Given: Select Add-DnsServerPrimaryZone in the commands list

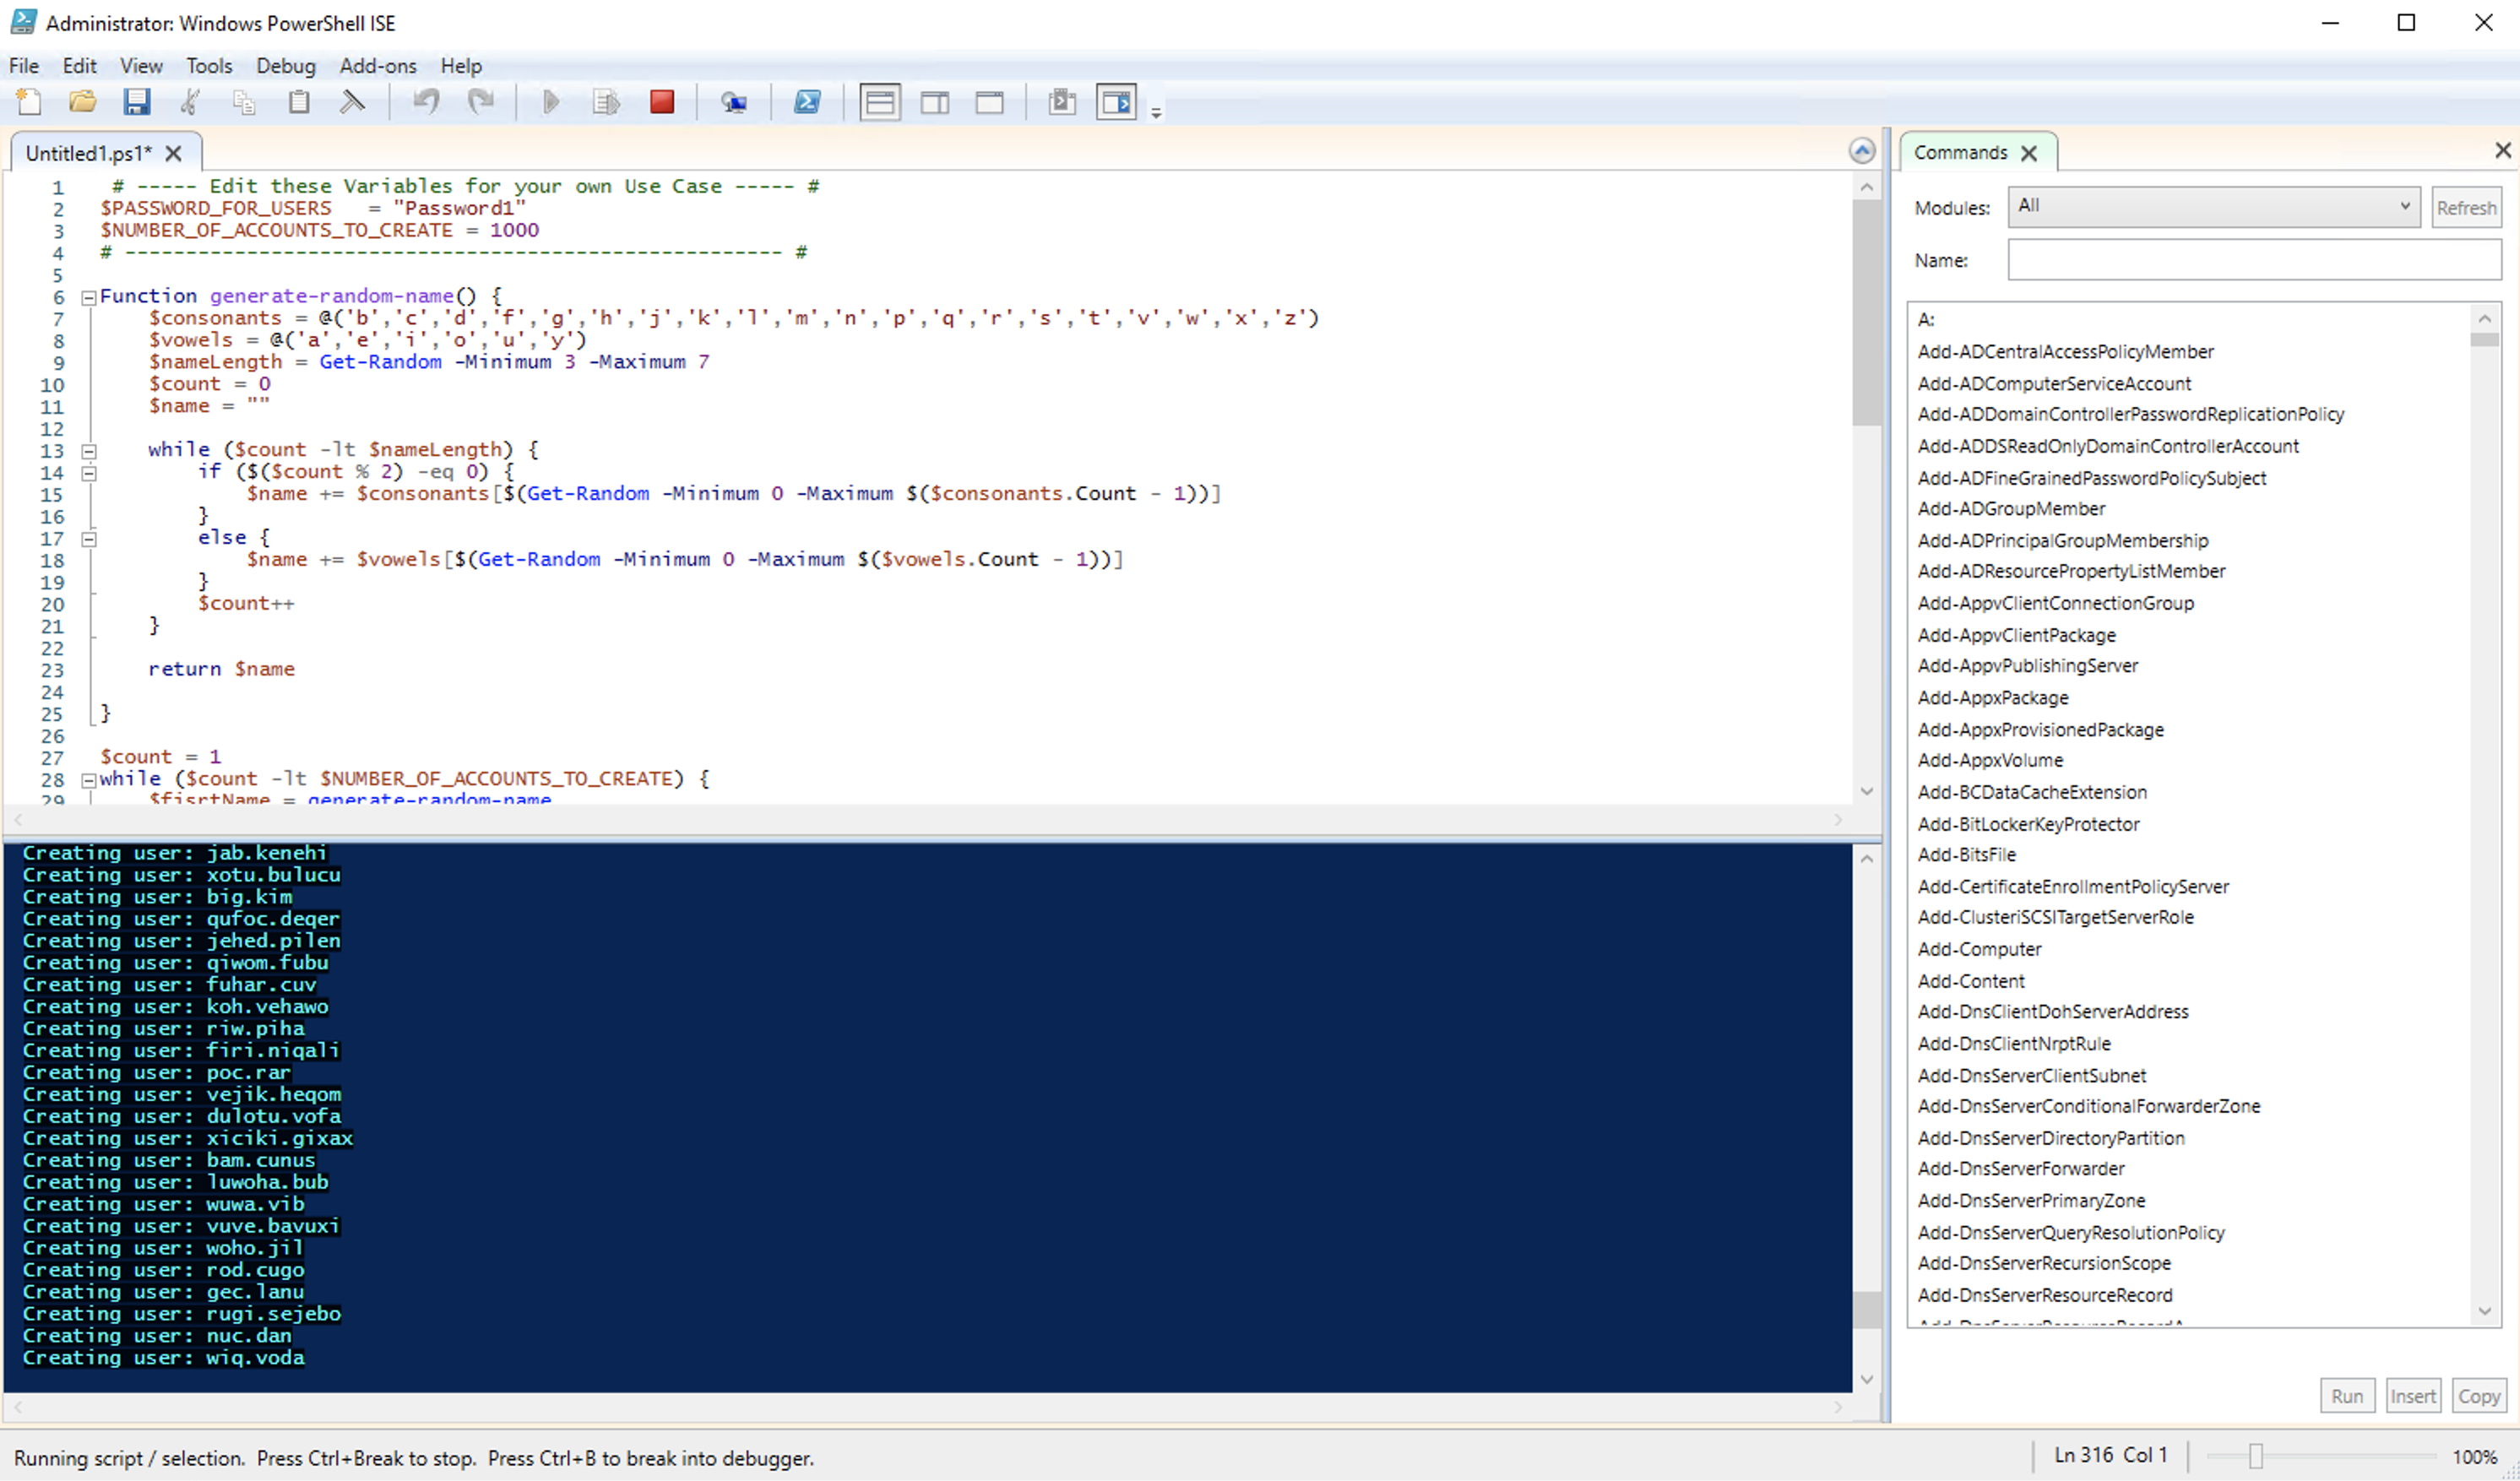Looking at the screenshot, I should [x=2031, y=1201].
